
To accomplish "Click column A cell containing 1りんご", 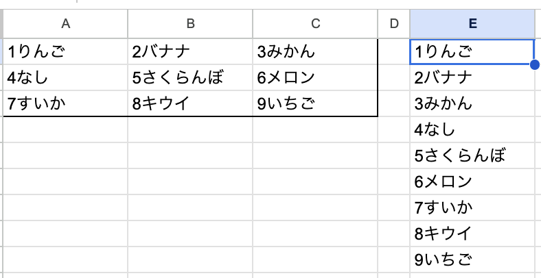I will (65, 51).
